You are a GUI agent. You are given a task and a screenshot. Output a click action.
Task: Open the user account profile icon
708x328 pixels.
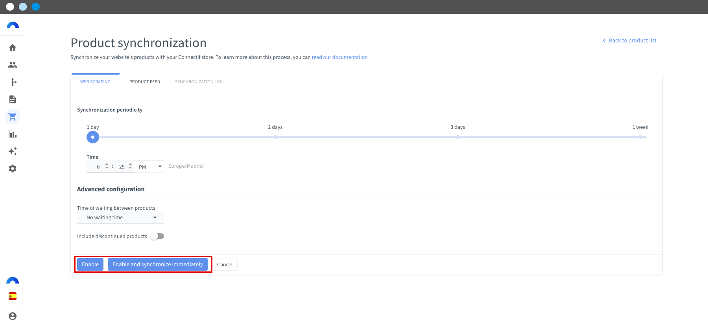pyautogui.click(x=13, y=316)
